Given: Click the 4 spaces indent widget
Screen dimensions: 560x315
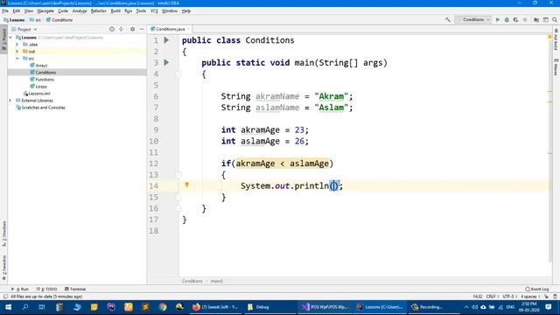Looking at the screenshot, I should tap(529, 297).
